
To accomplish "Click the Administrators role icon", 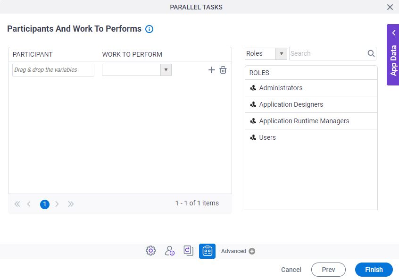I will coord(253,88).
